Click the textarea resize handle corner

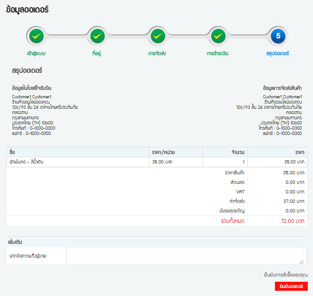tap(302, 261)
